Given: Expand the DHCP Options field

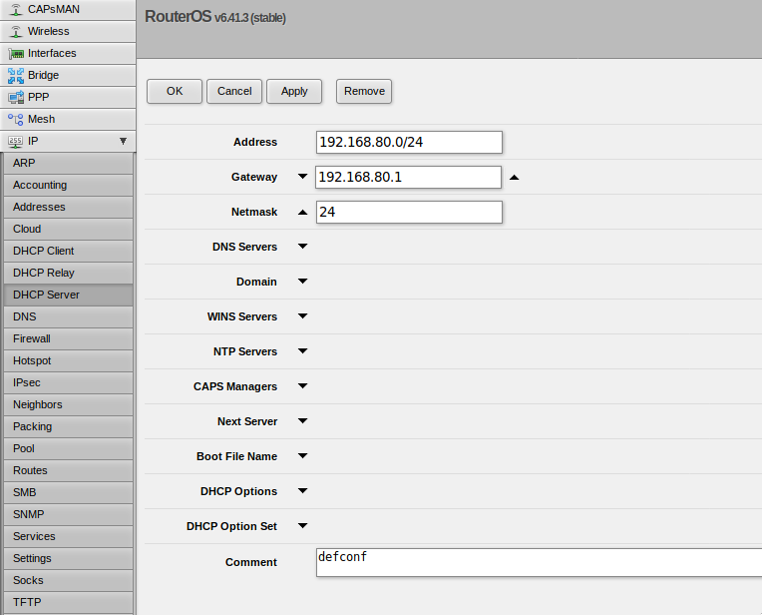Looking at the screenshot, I should [303, 491].
